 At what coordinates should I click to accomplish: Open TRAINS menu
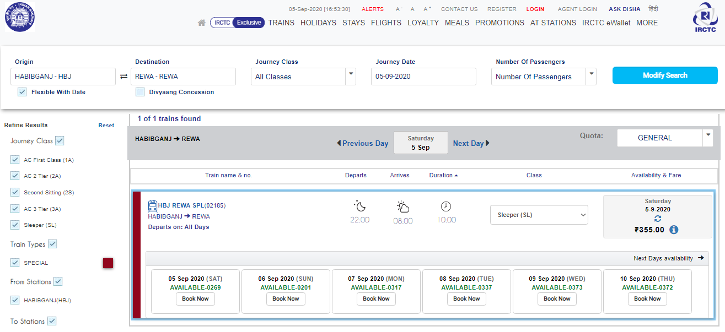(x=281, y=23)
